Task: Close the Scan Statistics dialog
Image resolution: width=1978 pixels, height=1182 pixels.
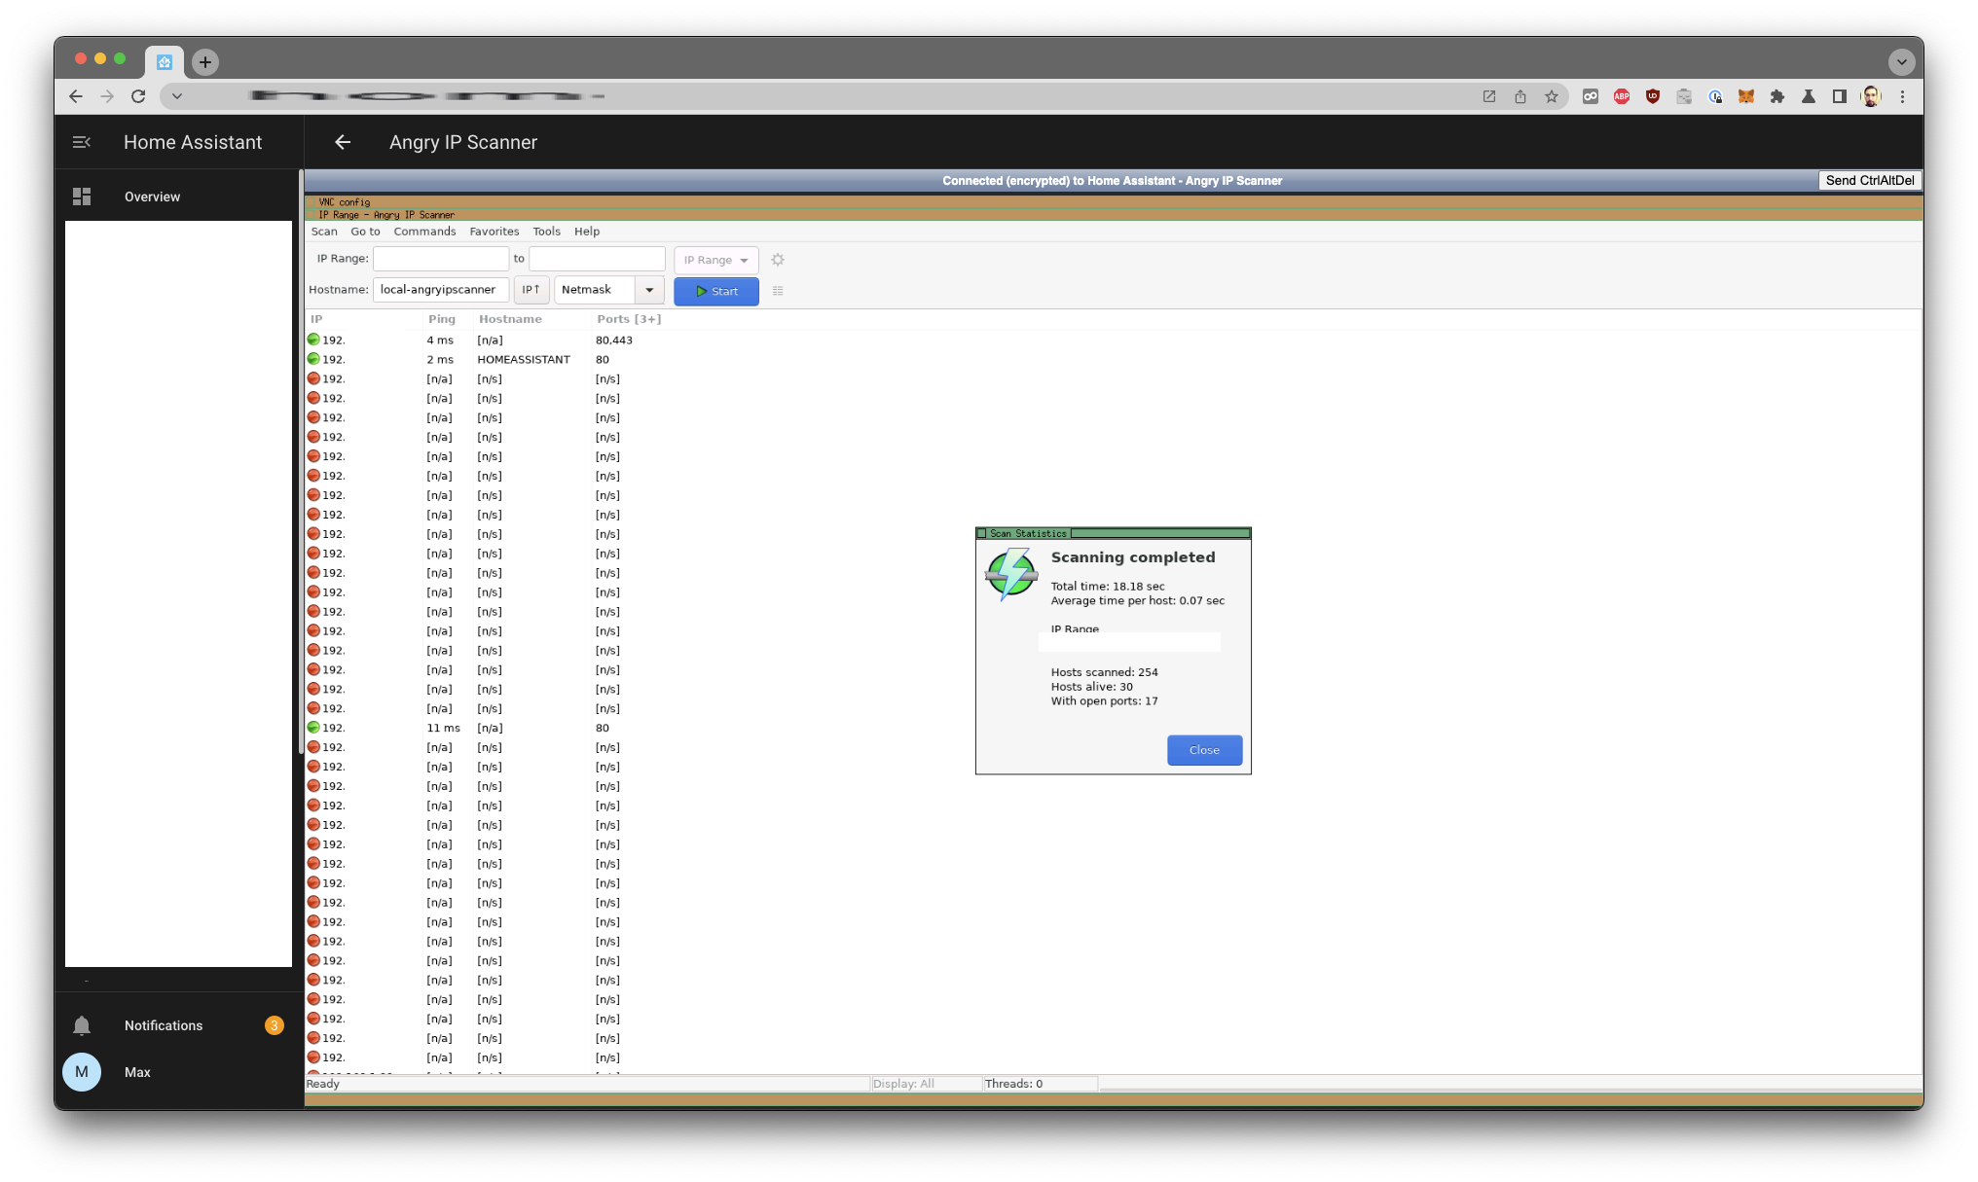Action: 1204,750
